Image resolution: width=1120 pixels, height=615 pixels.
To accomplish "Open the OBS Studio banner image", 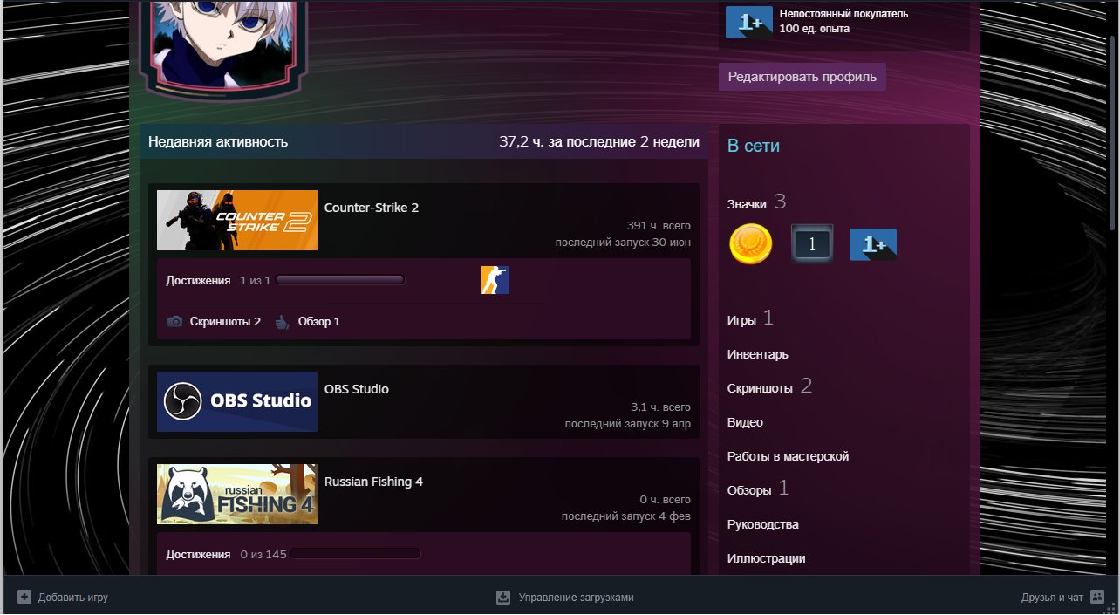I will (x=237, y=401).
